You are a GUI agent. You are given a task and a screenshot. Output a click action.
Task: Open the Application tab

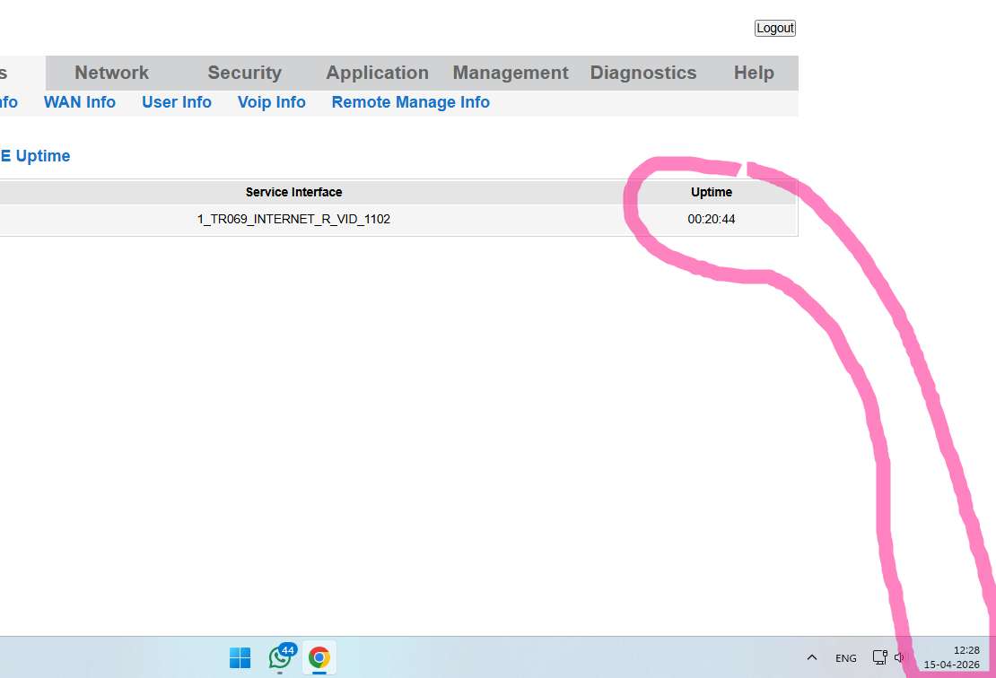click(377, 73)
